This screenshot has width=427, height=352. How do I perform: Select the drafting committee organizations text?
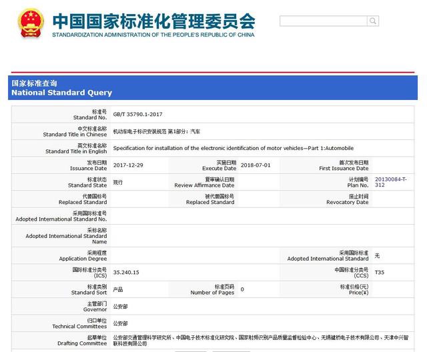click(x=261, y=340)
